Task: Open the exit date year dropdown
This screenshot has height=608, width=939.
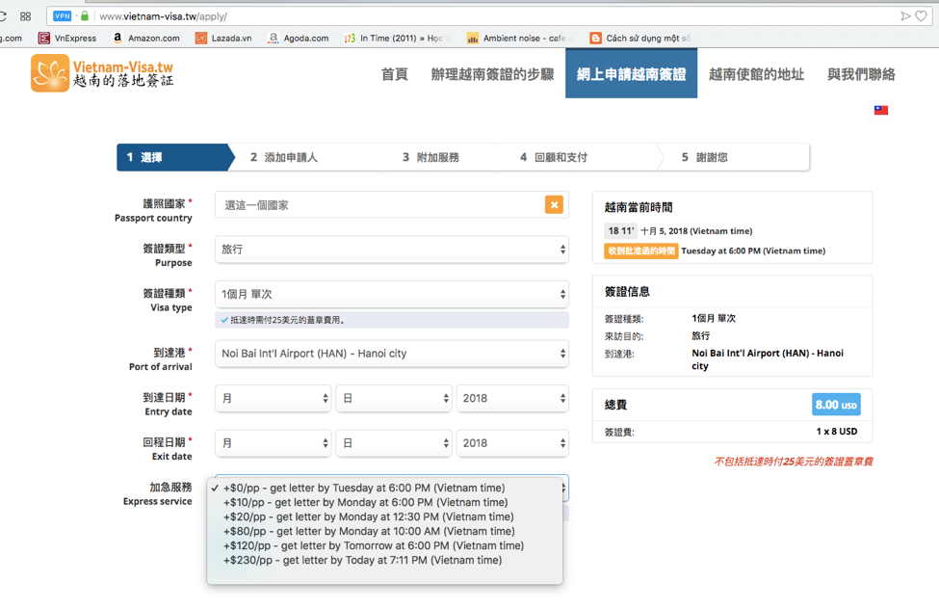Action: pos(511,443)
